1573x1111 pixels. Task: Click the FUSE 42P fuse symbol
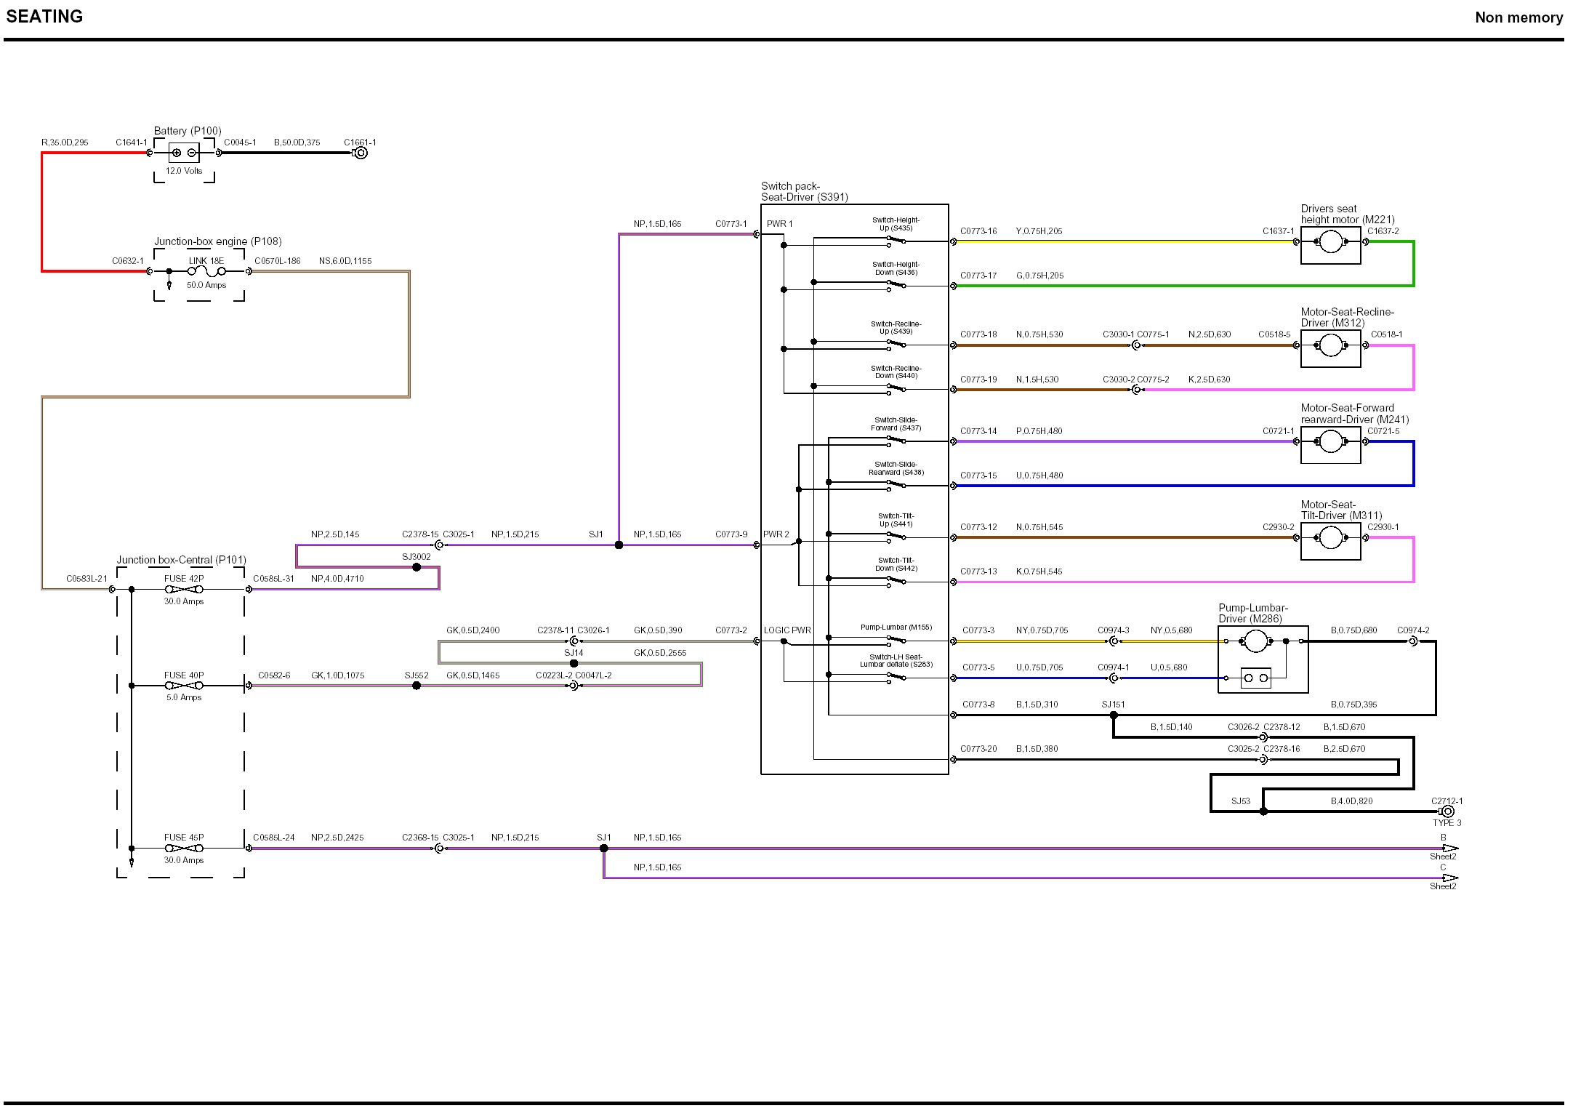(184, 590)
